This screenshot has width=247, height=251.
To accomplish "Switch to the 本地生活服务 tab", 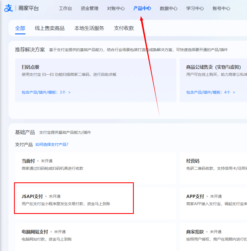I will pyautogui.click(x=89, y=28).
